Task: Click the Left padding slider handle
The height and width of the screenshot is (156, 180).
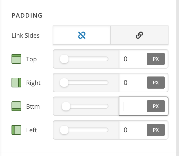Action: click(64, 130)
